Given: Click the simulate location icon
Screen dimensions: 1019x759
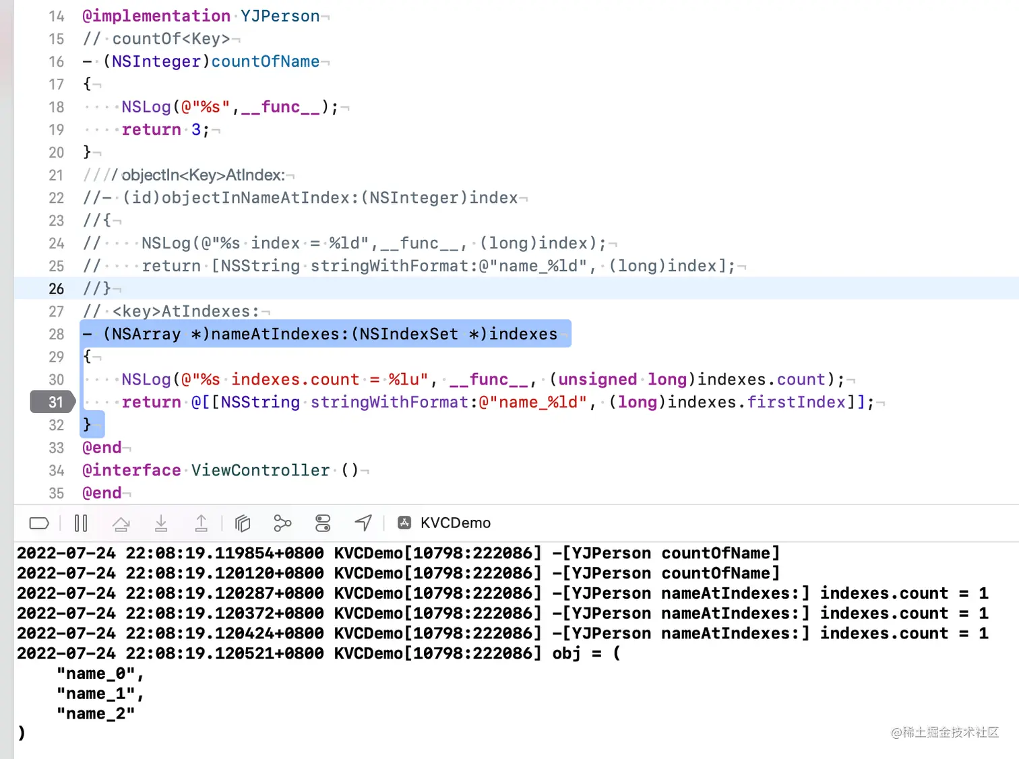Looking at the screenshot, I should coord(363,523).
